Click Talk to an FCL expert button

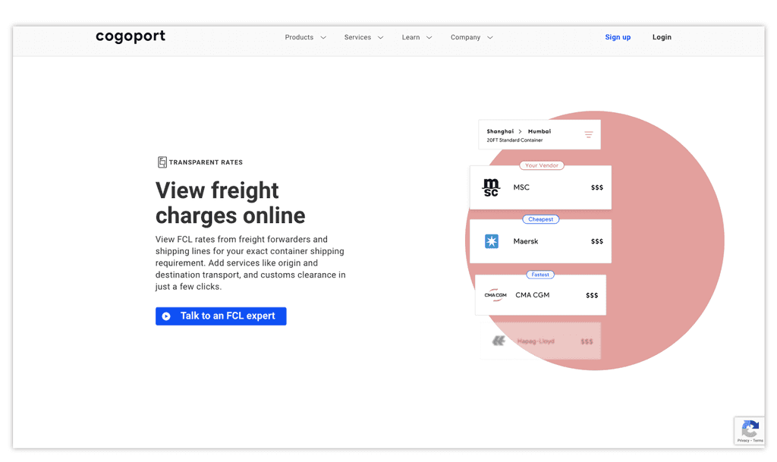pyautogui.click(x=221, y=316)
